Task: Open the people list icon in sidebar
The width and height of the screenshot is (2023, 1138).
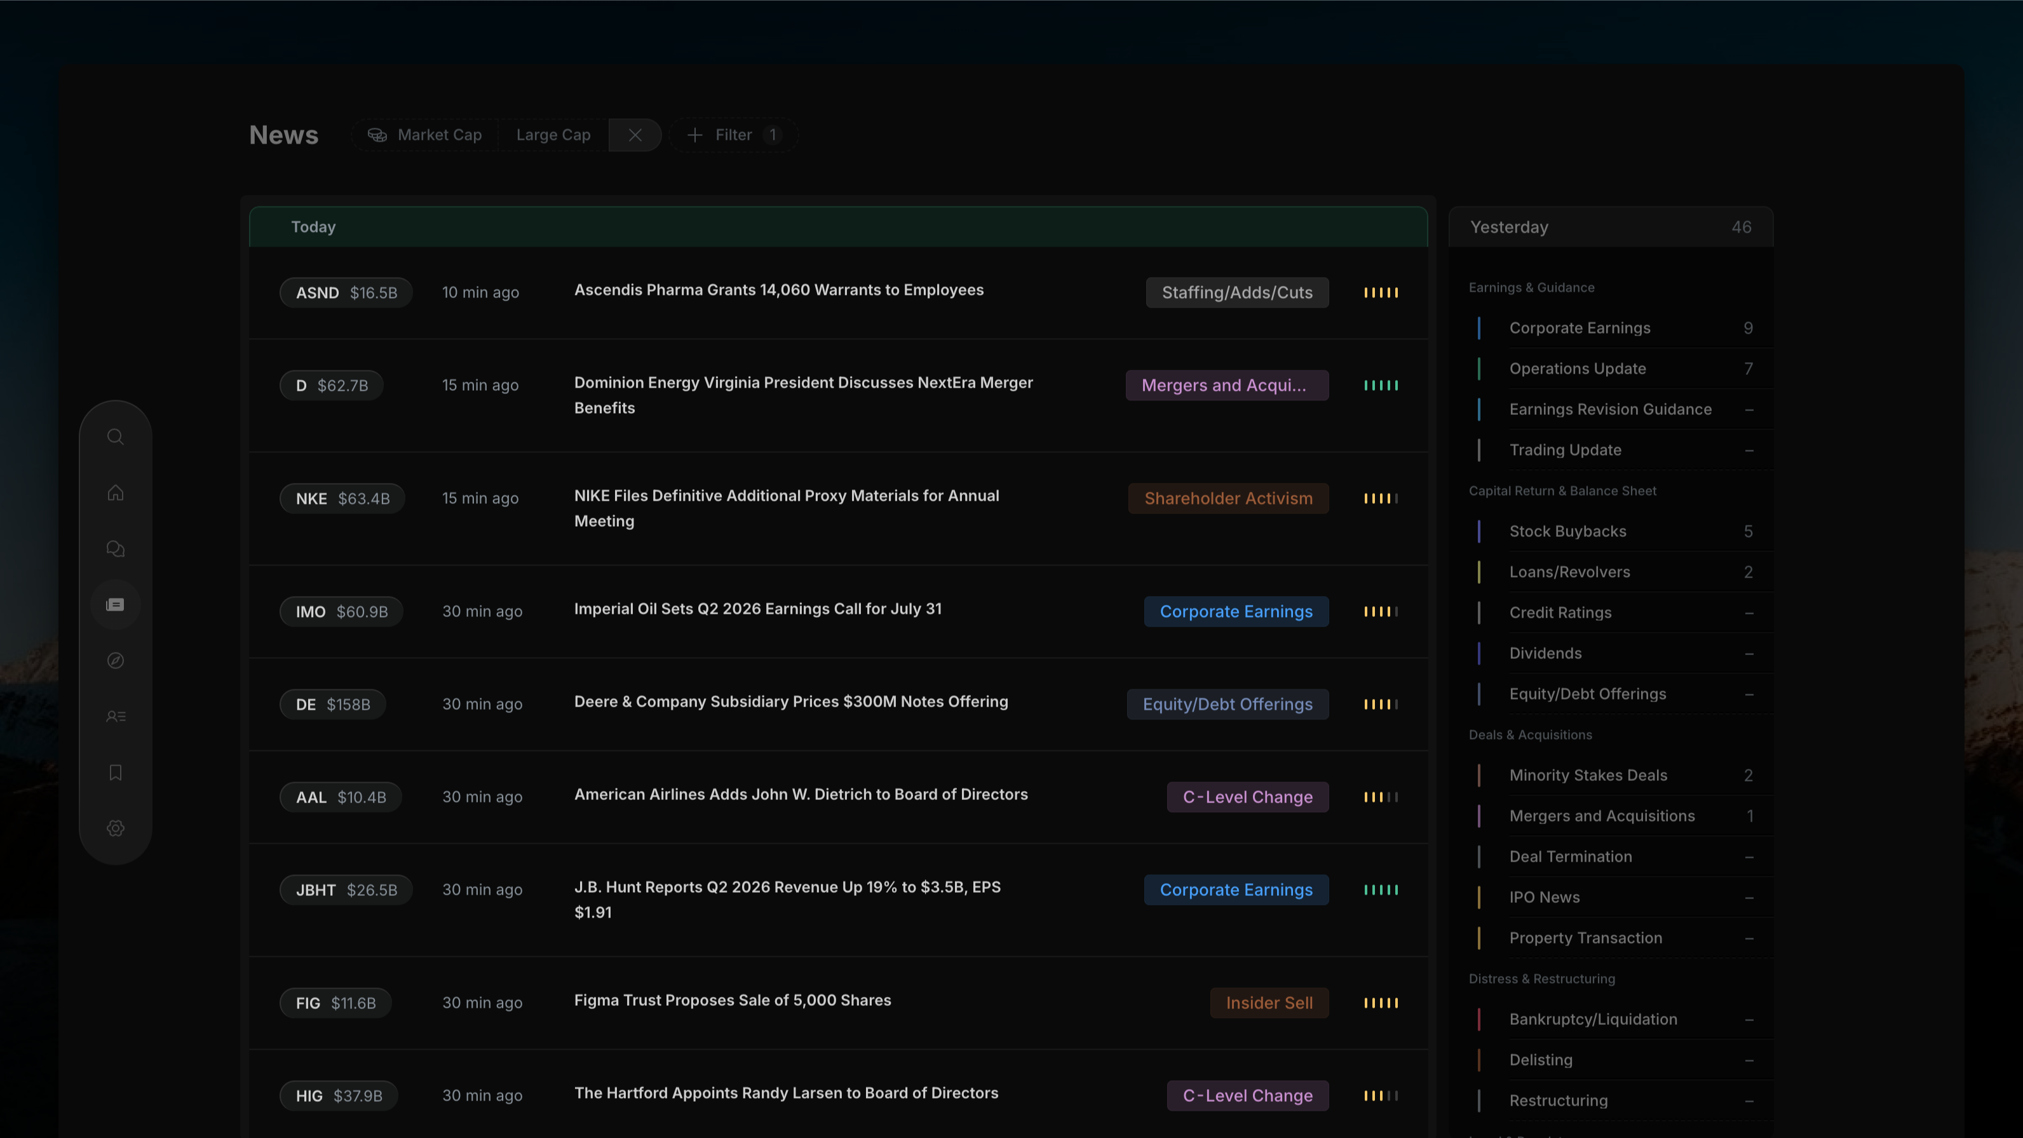Action: (x=116, y=716)
